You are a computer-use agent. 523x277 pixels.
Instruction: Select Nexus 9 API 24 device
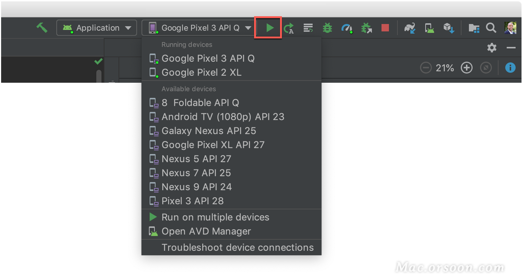pyautogui.click(x=231, y=187)
